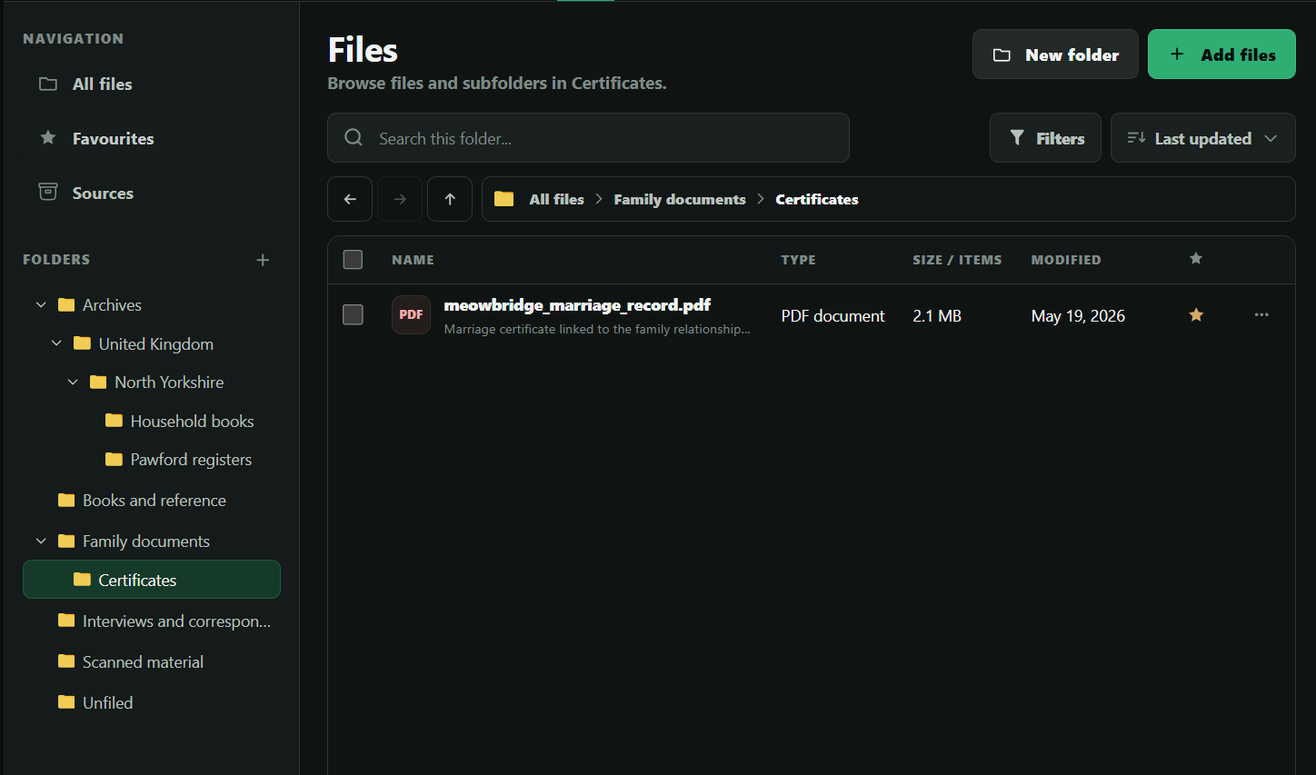
Task: Open Sources in navigation
Action: (152, 193)
